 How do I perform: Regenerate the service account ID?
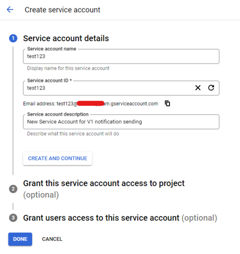[211, 88]
